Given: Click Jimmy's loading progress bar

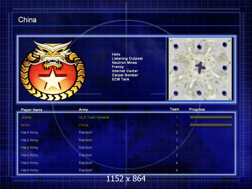Looking at the screenshot, I should [211, 117].
